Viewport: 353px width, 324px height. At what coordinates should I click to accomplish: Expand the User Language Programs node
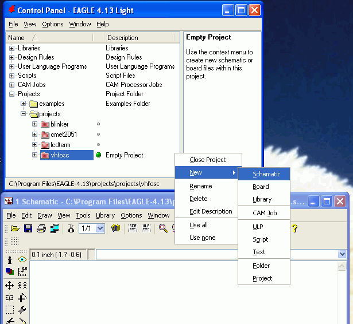pos(11,66)
